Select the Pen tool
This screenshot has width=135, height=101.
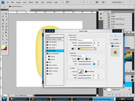3,36
